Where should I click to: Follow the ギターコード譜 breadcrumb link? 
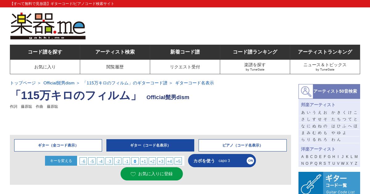click(x=125, y=83)
